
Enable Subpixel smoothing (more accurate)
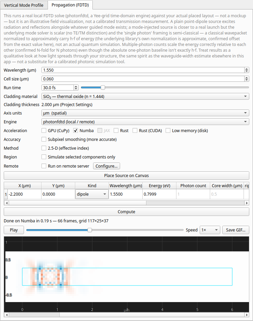[44, 140]
